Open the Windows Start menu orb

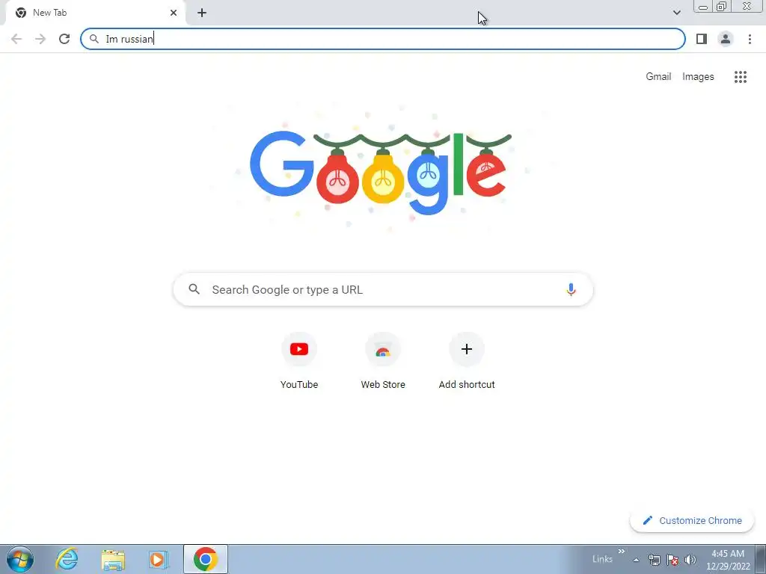click(x=20, y=559)
